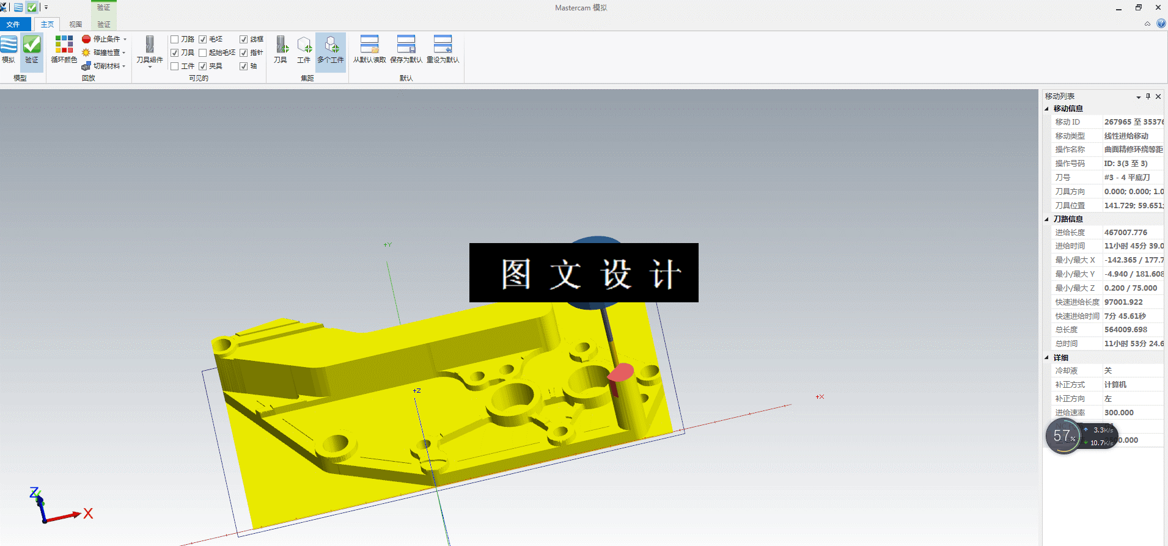Switch to the 验证 verify ribbon tab
This screenshot has height=546, width=1168.
point(104,24)
